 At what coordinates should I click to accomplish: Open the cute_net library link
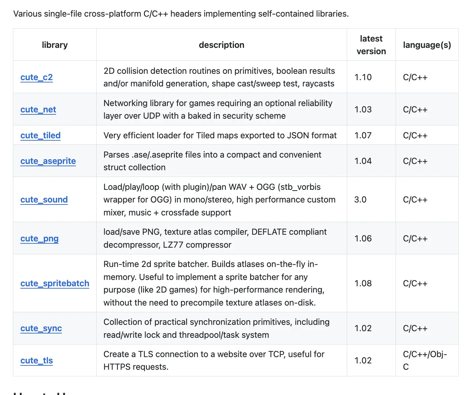coord(38,109)
